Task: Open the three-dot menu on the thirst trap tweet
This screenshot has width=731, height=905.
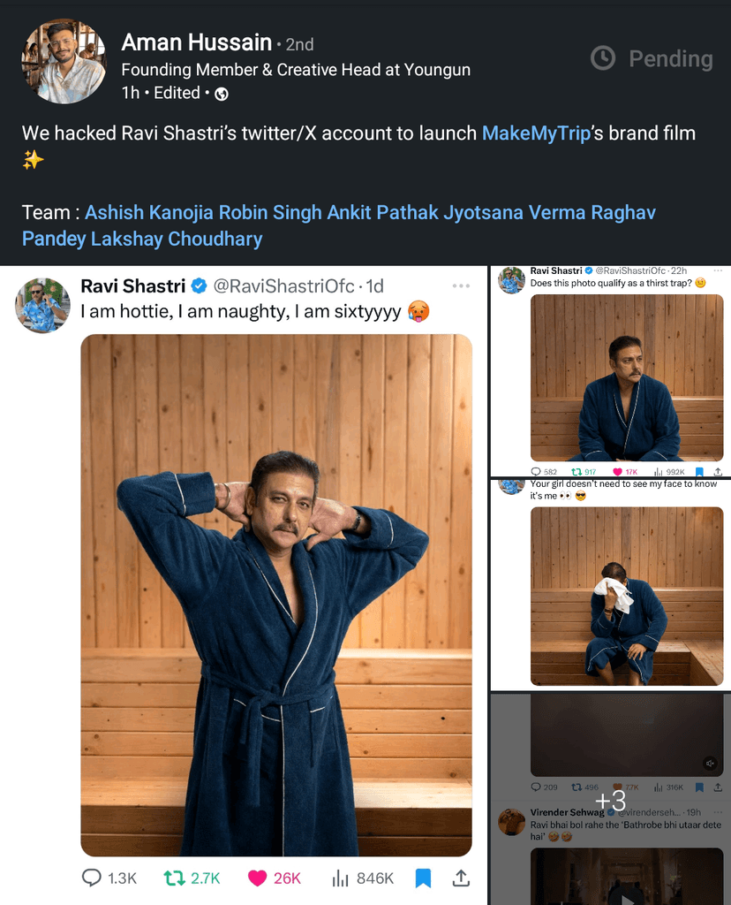Action: 719,270
